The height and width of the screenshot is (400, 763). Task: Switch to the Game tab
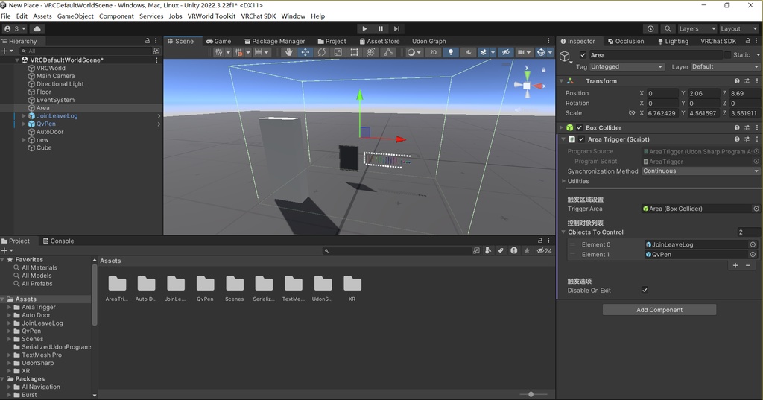pos(218,42)
